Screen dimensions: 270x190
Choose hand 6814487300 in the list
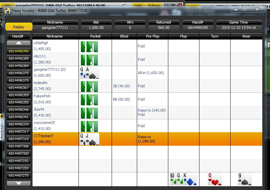click(x=19, y=153)
